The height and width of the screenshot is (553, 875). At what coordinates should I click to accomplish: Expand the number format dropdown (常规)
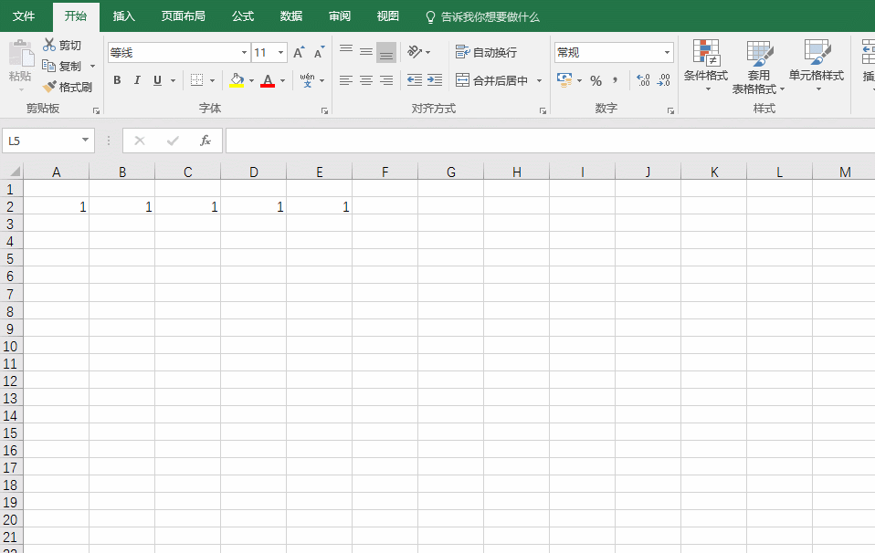(x=667, y=53)
